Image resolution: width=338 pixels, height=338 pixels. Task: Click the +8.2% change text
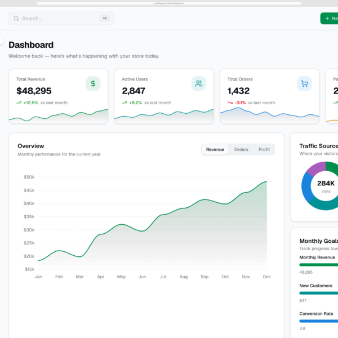click(136, 103)
